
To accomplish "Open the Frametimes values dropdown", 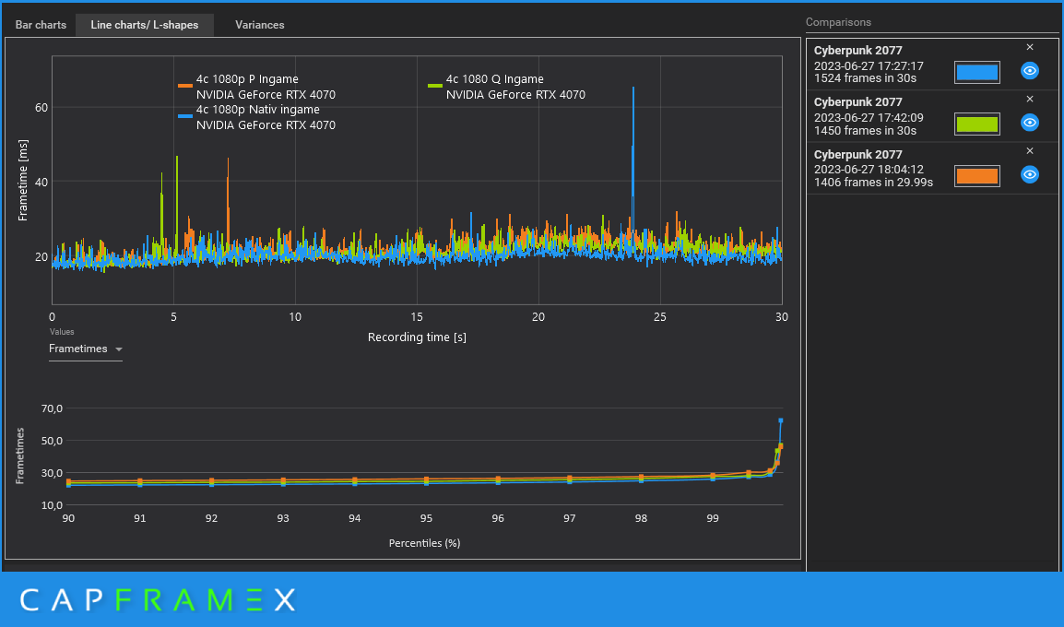I will click(86, 349).
